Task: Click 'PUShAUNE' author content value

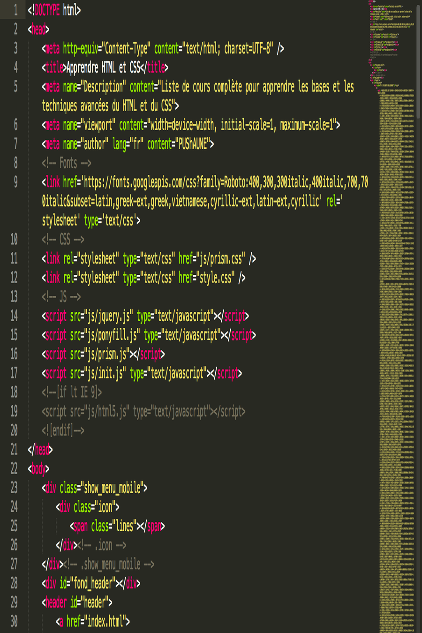Action: (192, 144)
